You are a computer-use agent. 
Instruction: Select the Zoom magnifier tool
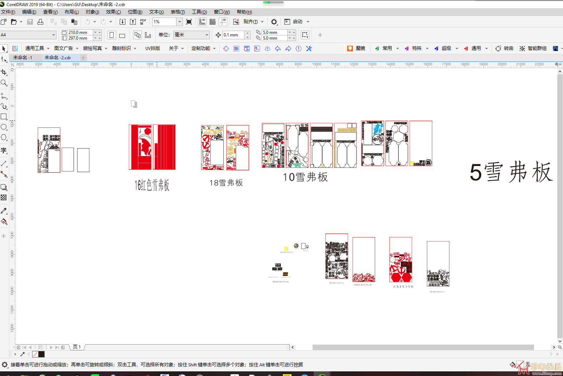point(4,83)
